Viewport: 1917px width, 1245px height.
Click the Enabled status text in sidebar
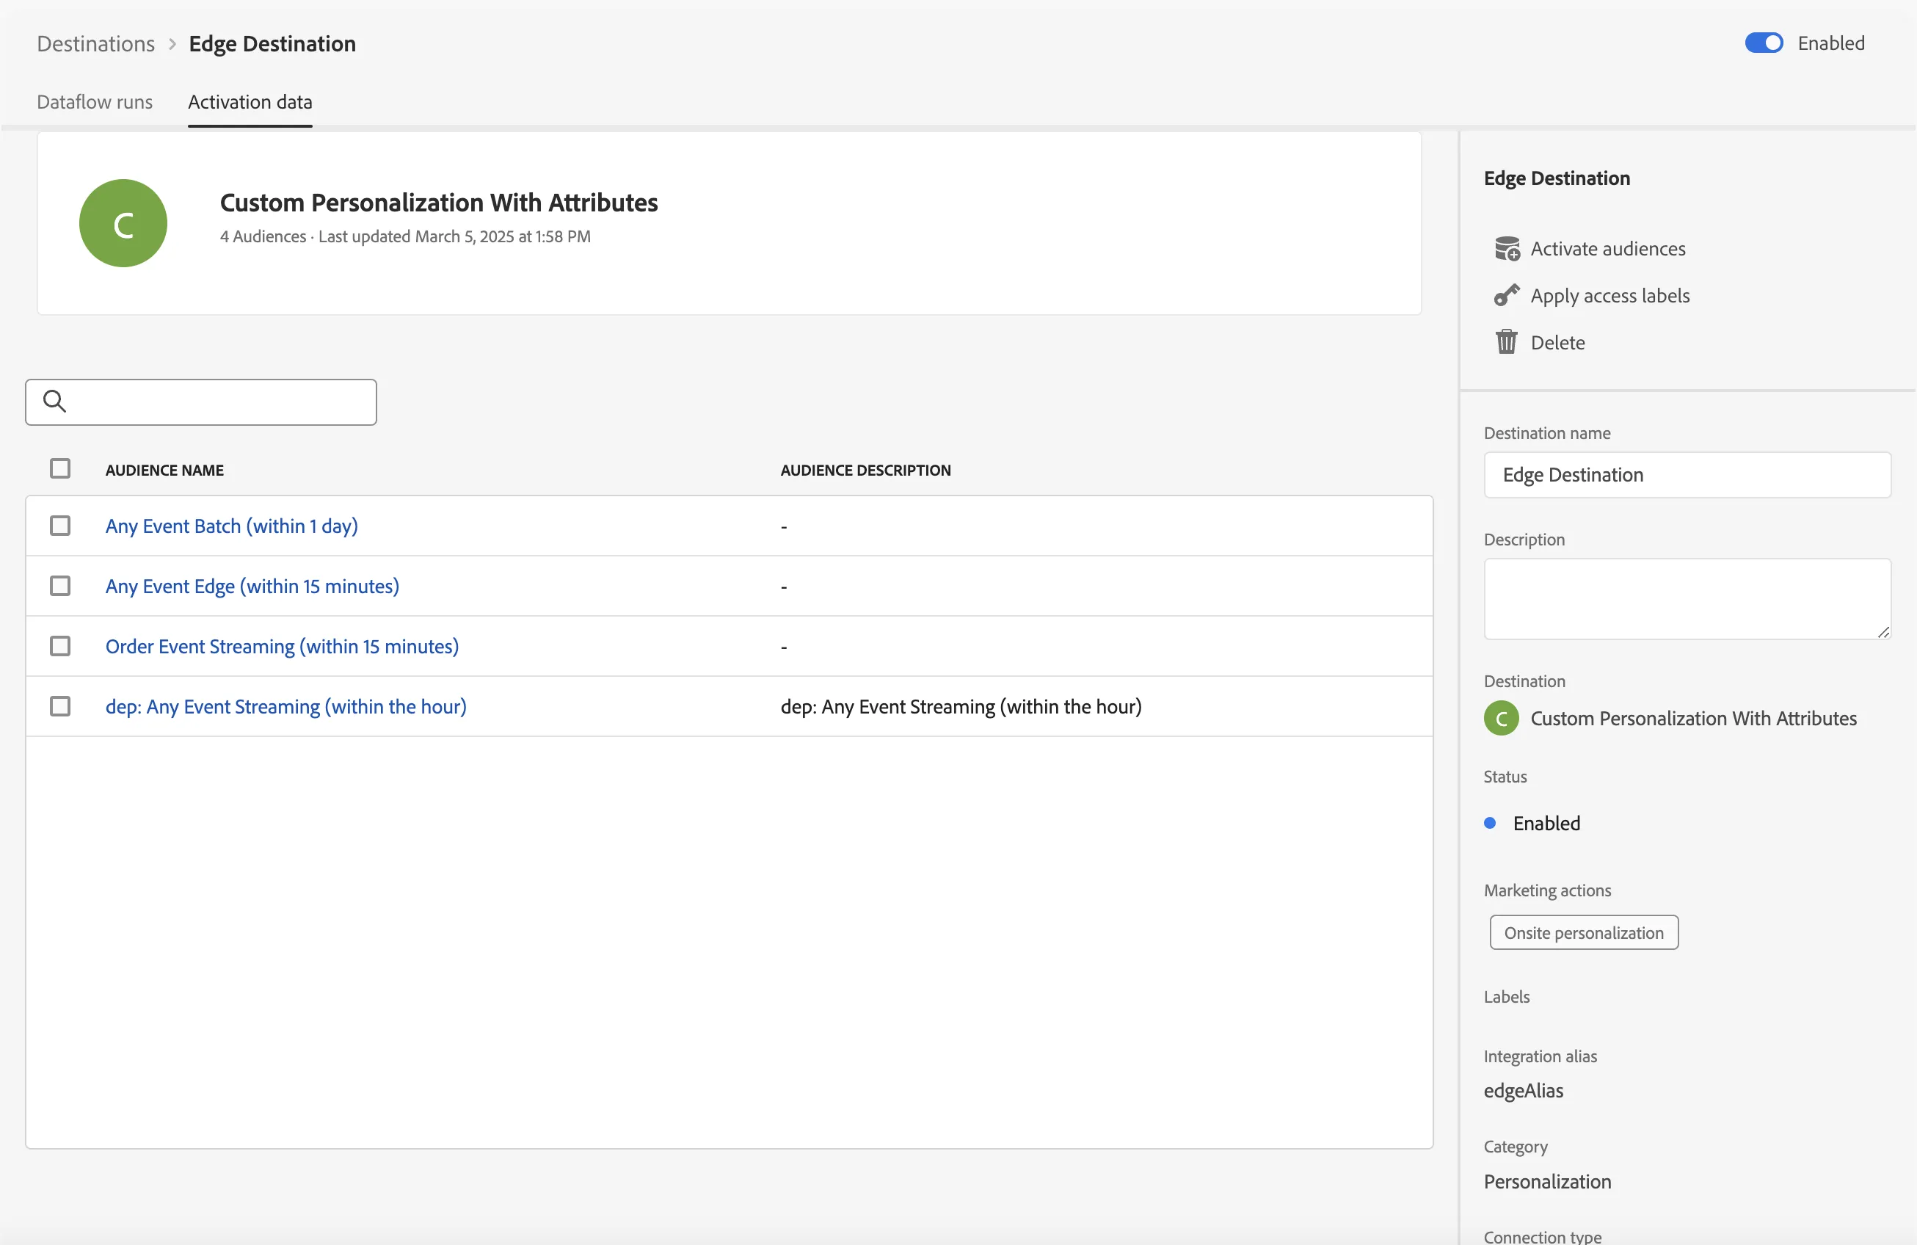1546,824
